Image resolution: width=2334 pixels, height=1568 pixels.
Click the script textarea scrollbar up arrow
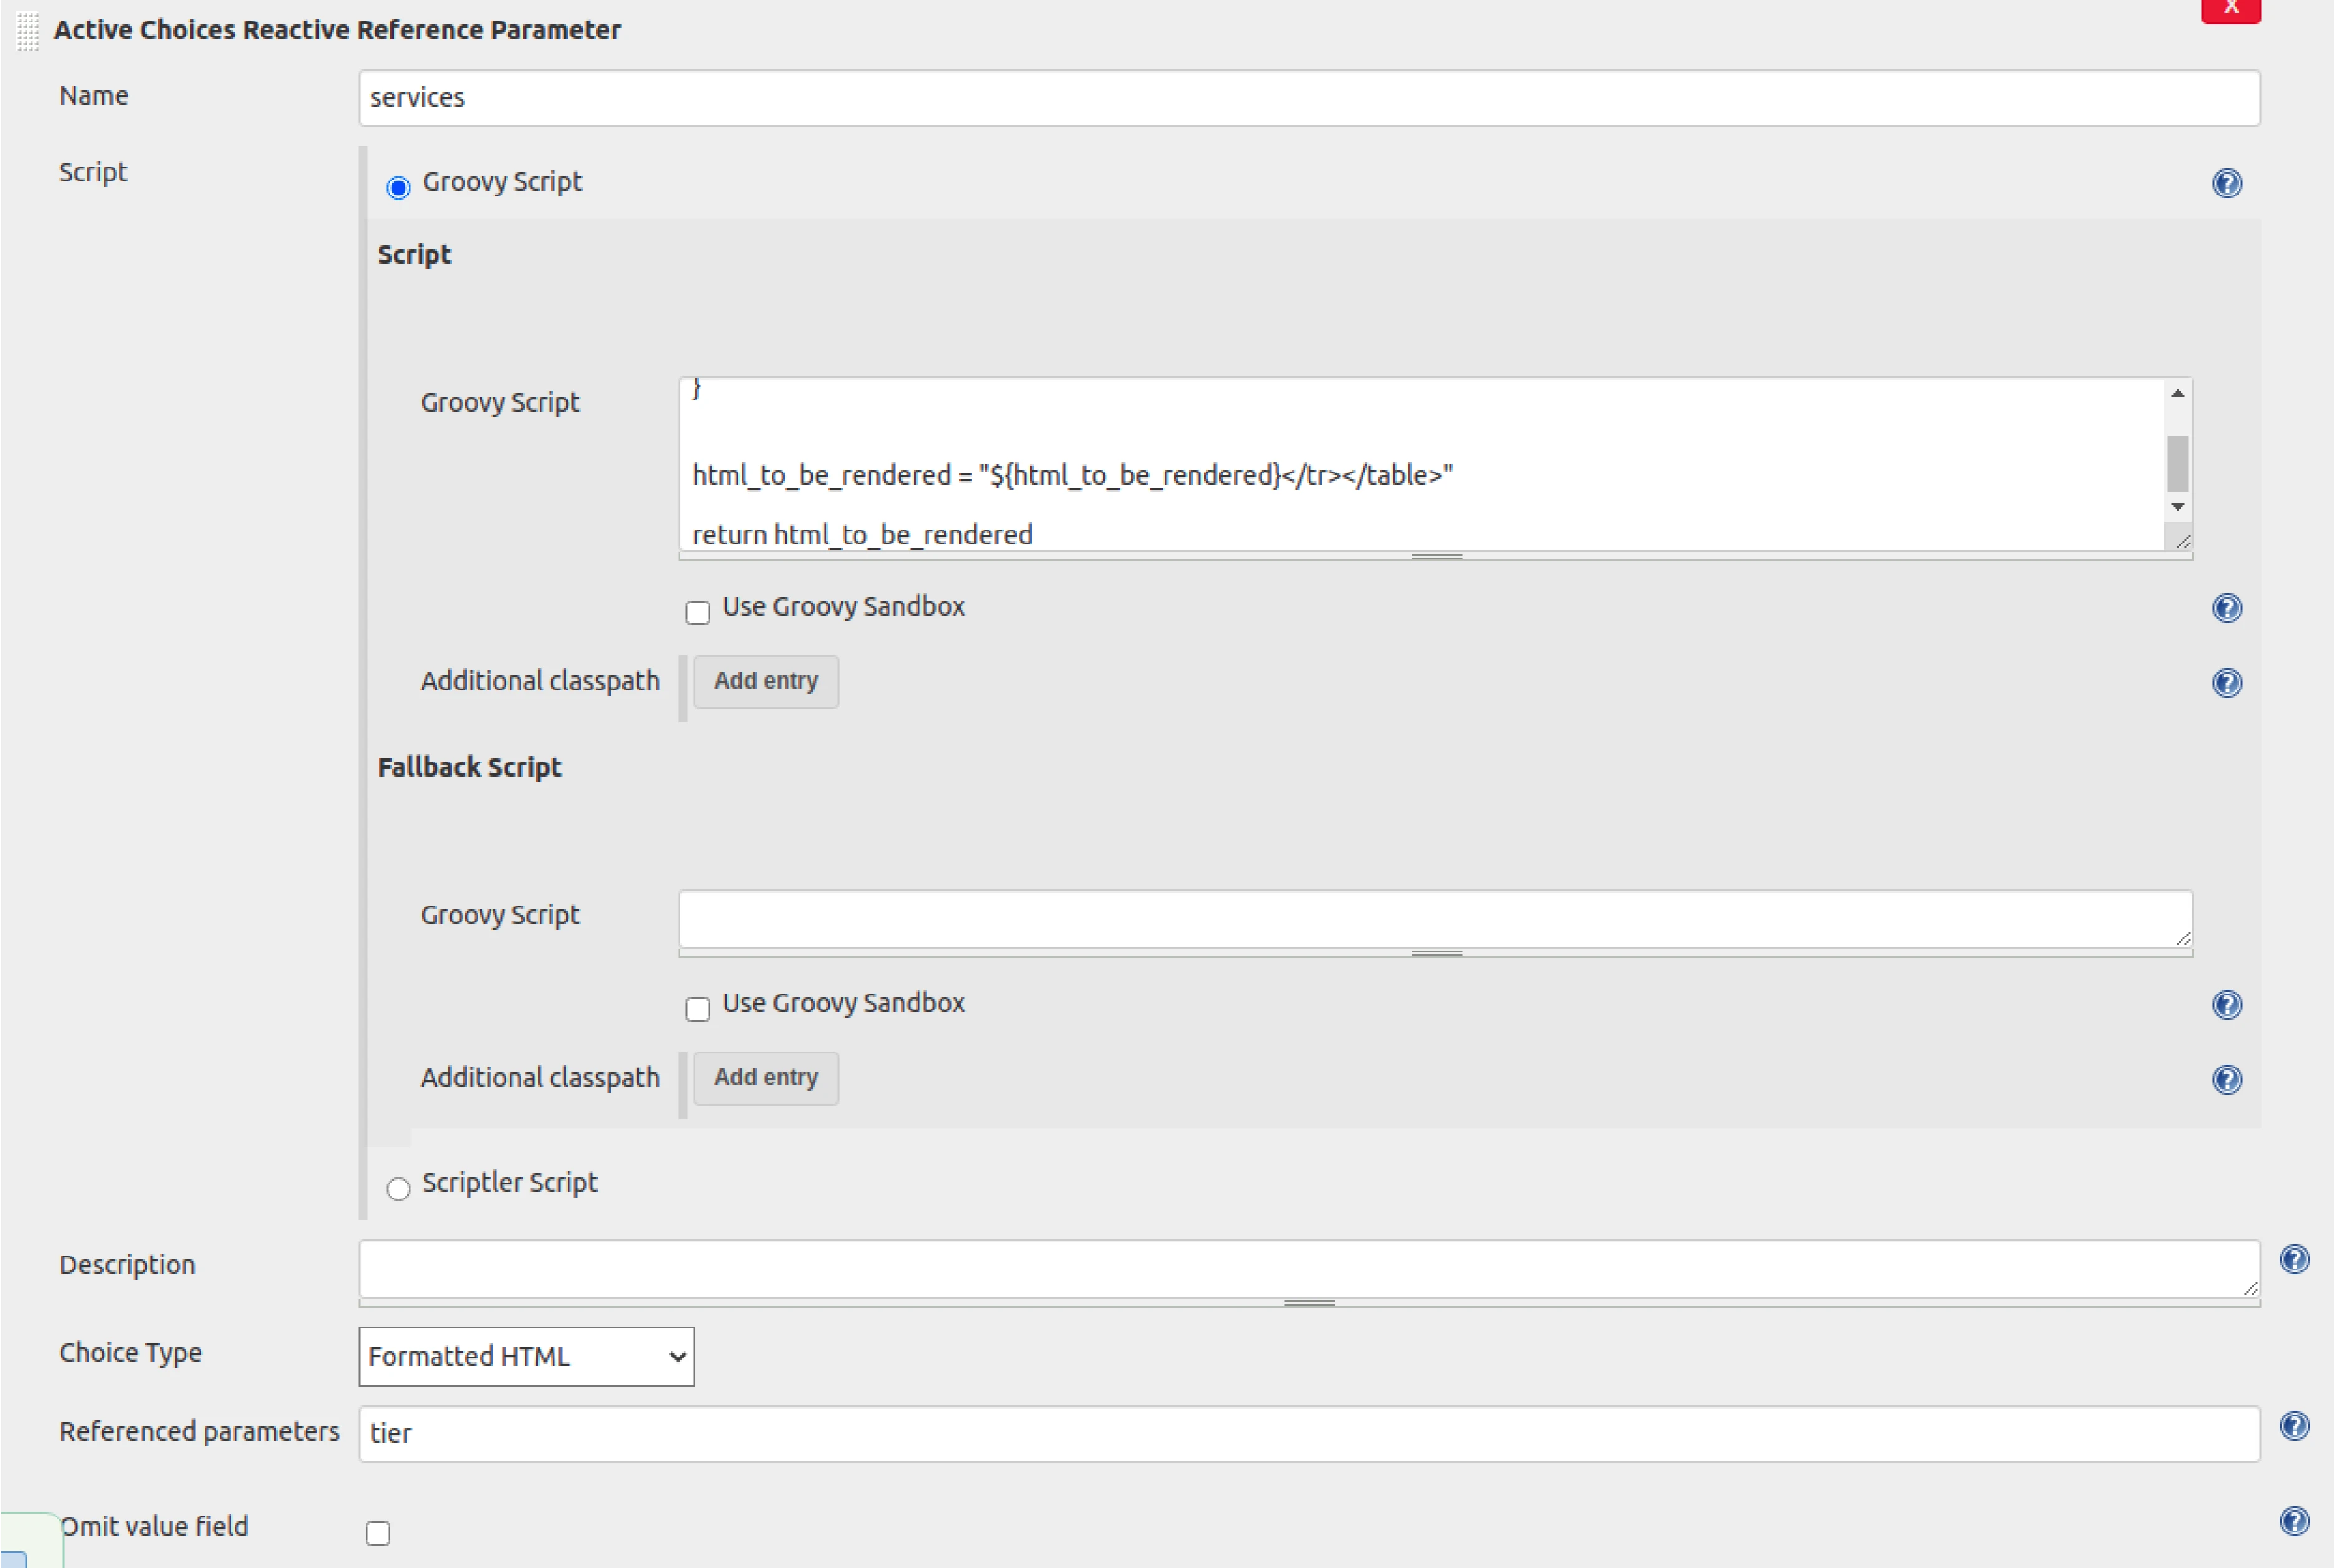pyautogui.click(x=2177, y=394)
